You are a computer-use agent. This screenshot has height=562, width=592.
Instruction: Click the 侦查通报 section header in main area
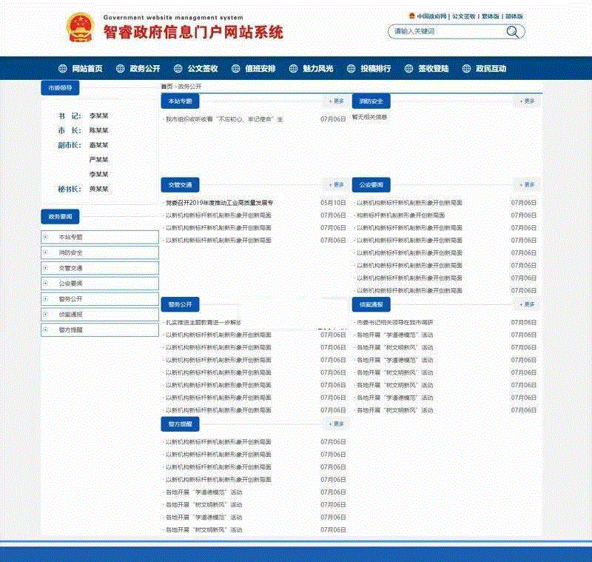(371, 304)
